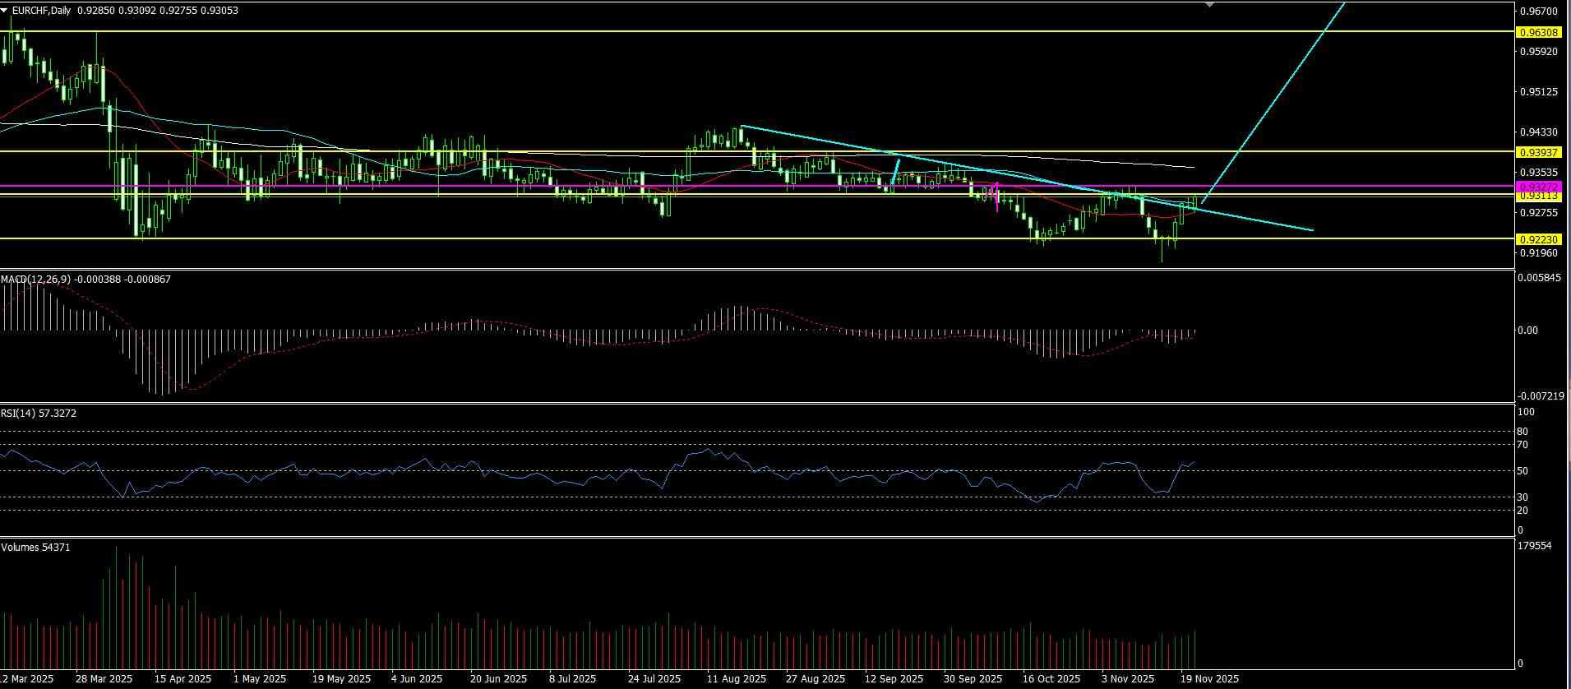Click the 30 Sep 2025 date label
The image size is (1571, 689).
[973, 679]
